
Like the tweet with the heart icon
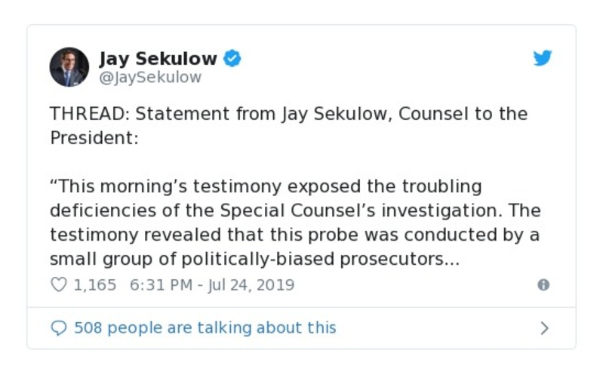(x=59, y=285)
